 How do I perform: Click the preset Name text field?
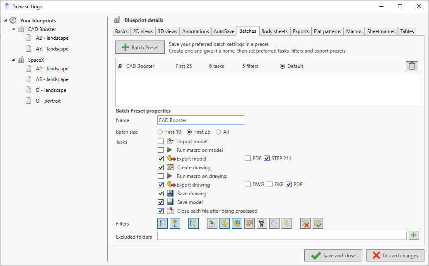201,120
